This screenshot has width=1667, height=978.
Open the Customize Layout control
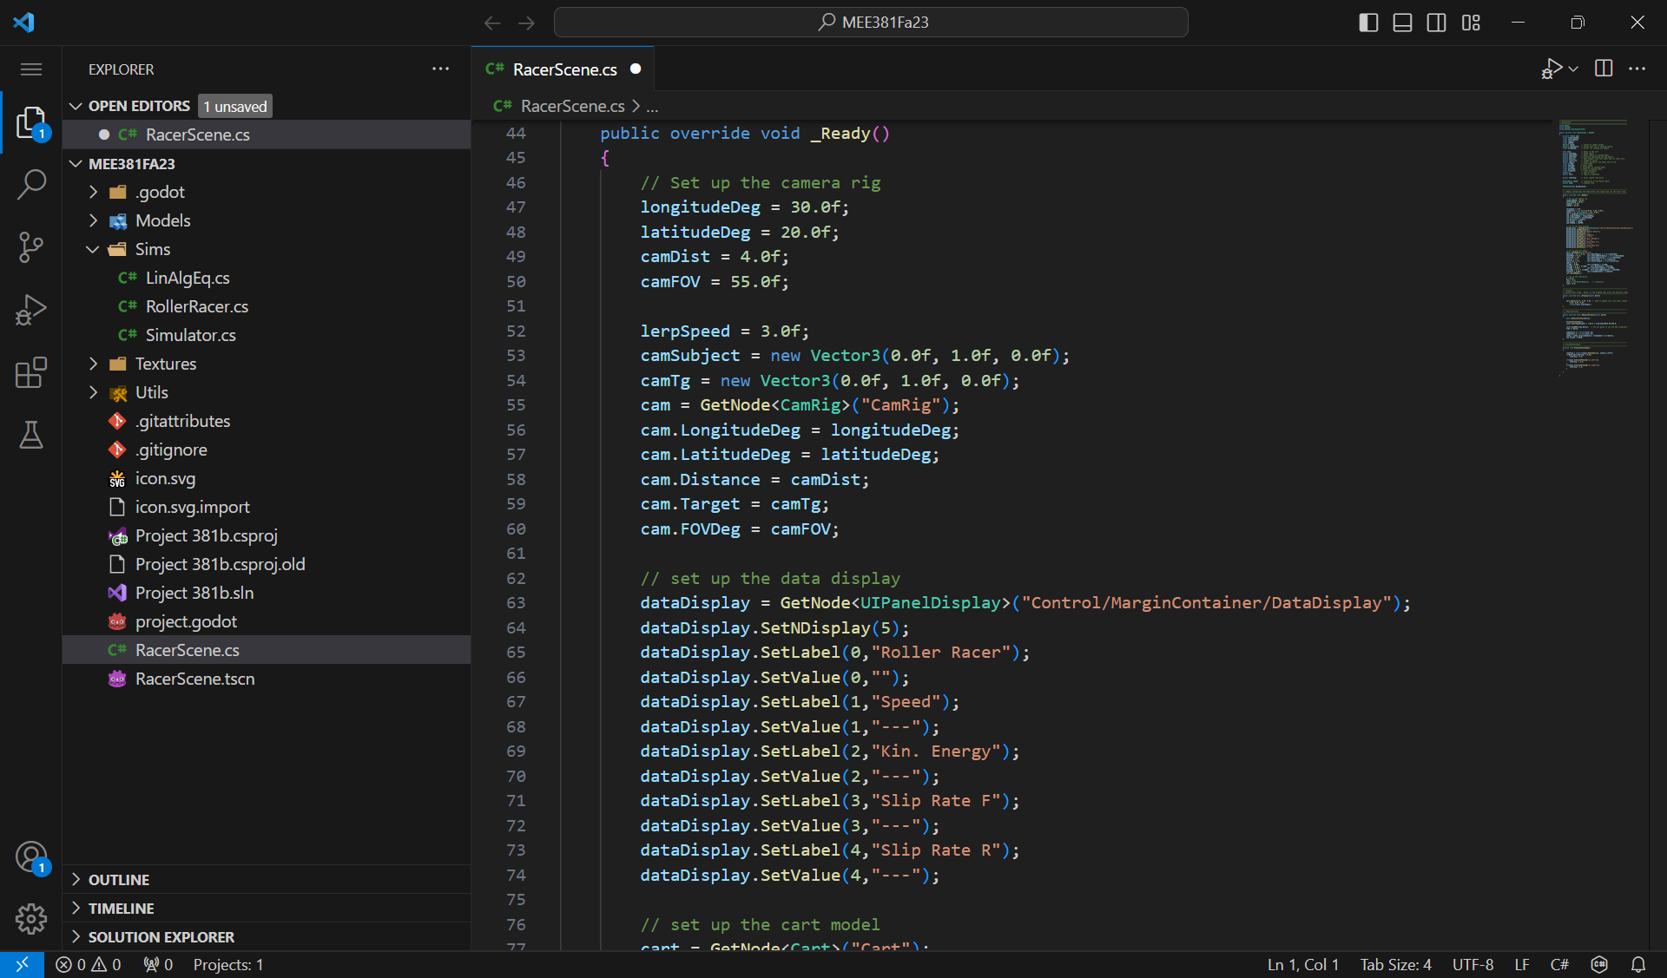click(1472, 23)
